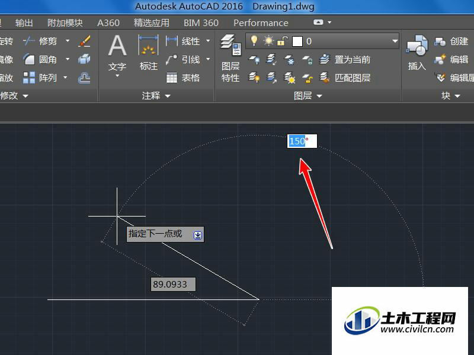Select the Array (阵列) tool
Image resolution: width=474 pixels, height=355 pixels.
[40, 78]
